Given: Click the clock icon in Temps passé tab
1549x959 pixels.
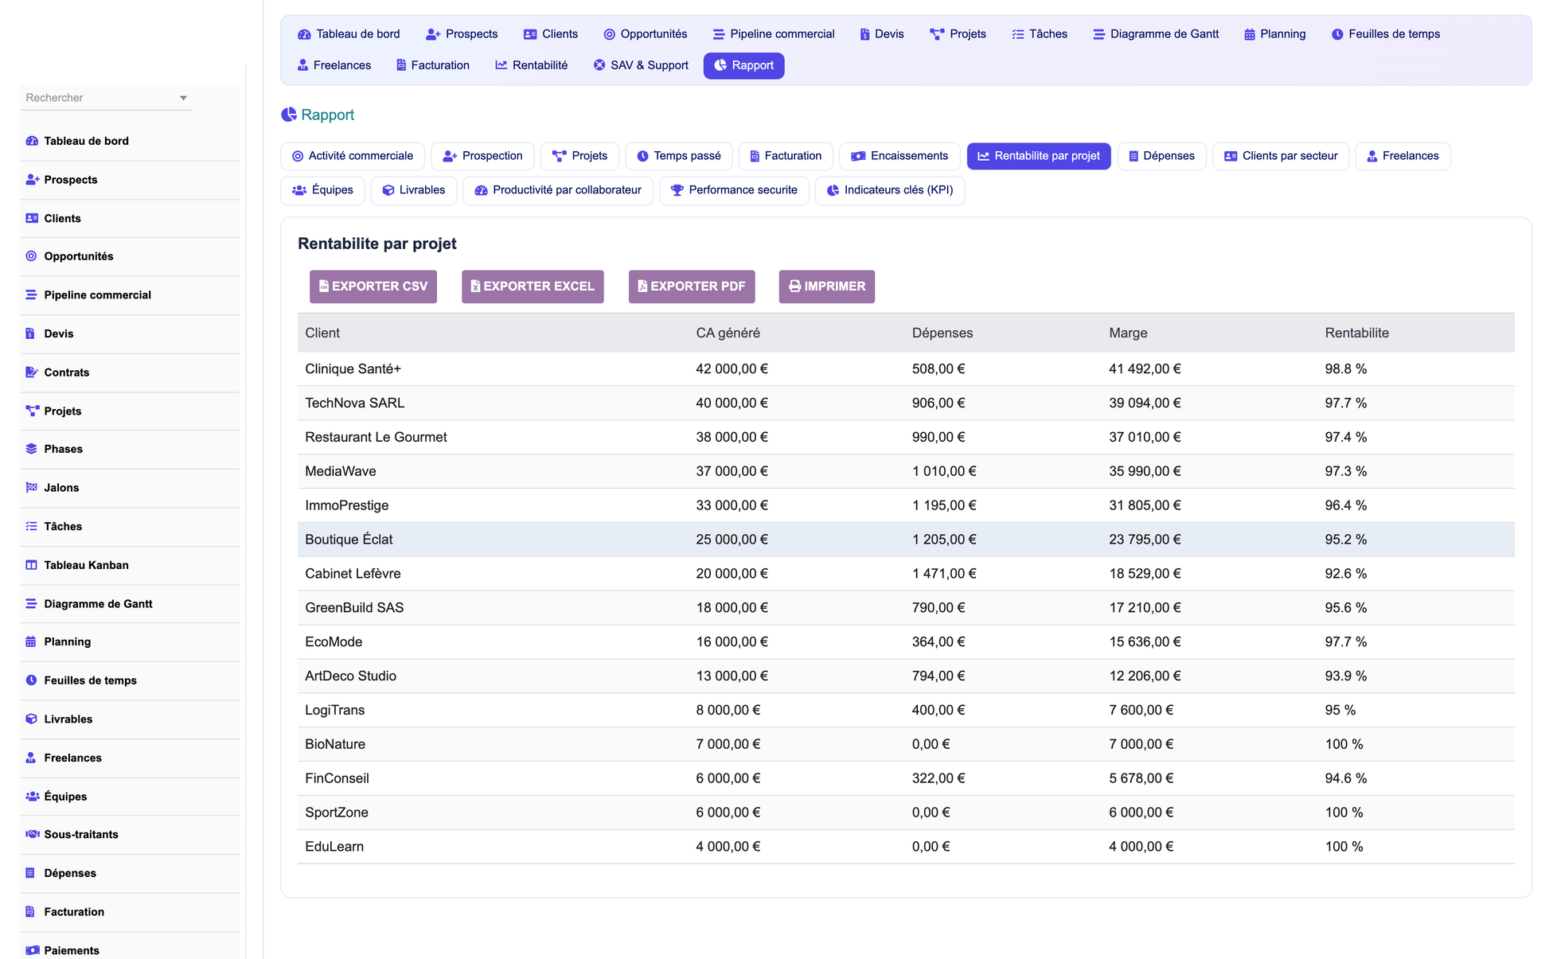Looking at the screenshot, I should point(642,156).
